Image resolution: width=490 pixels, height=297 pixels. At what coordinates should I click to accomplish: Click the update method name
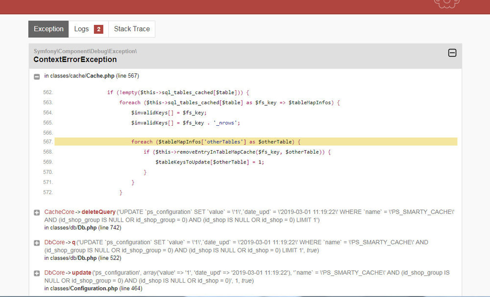81,273
